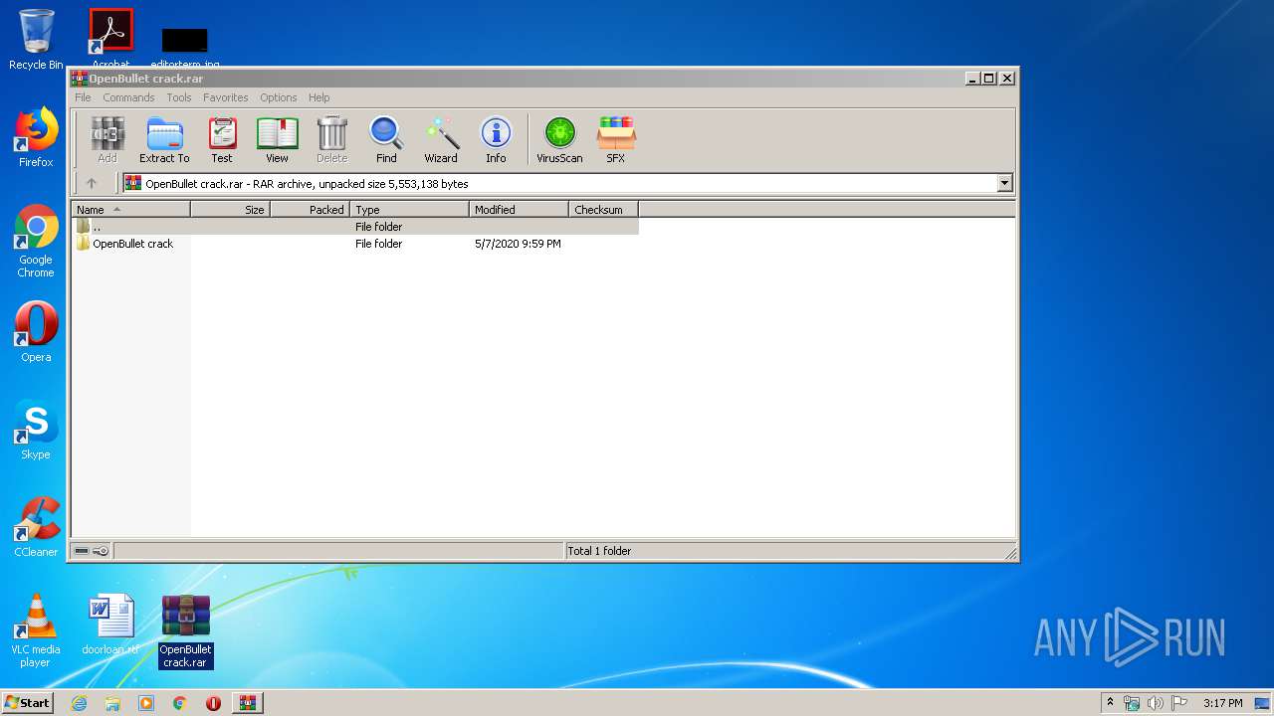Launch the Wizard wand tool
The height and width of the screenshot is (716, 1274).
point(441,139)
